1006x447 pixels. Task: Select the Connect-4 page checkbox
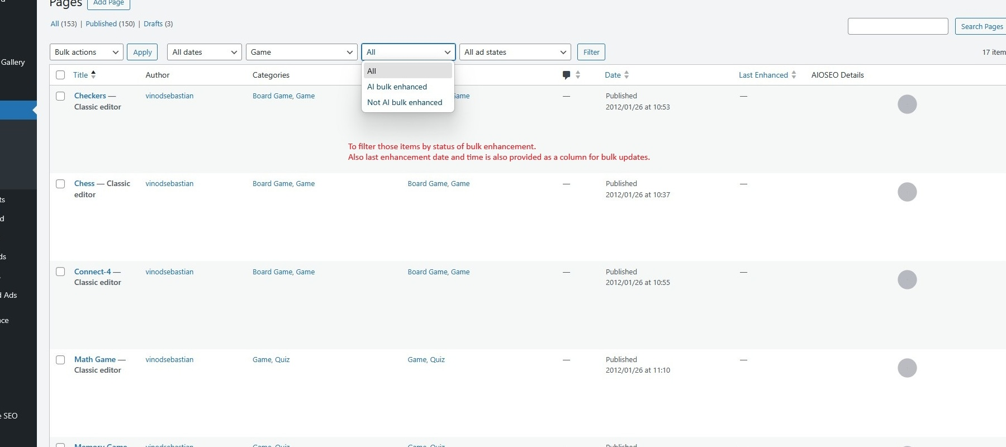click(x=60, y=272)
